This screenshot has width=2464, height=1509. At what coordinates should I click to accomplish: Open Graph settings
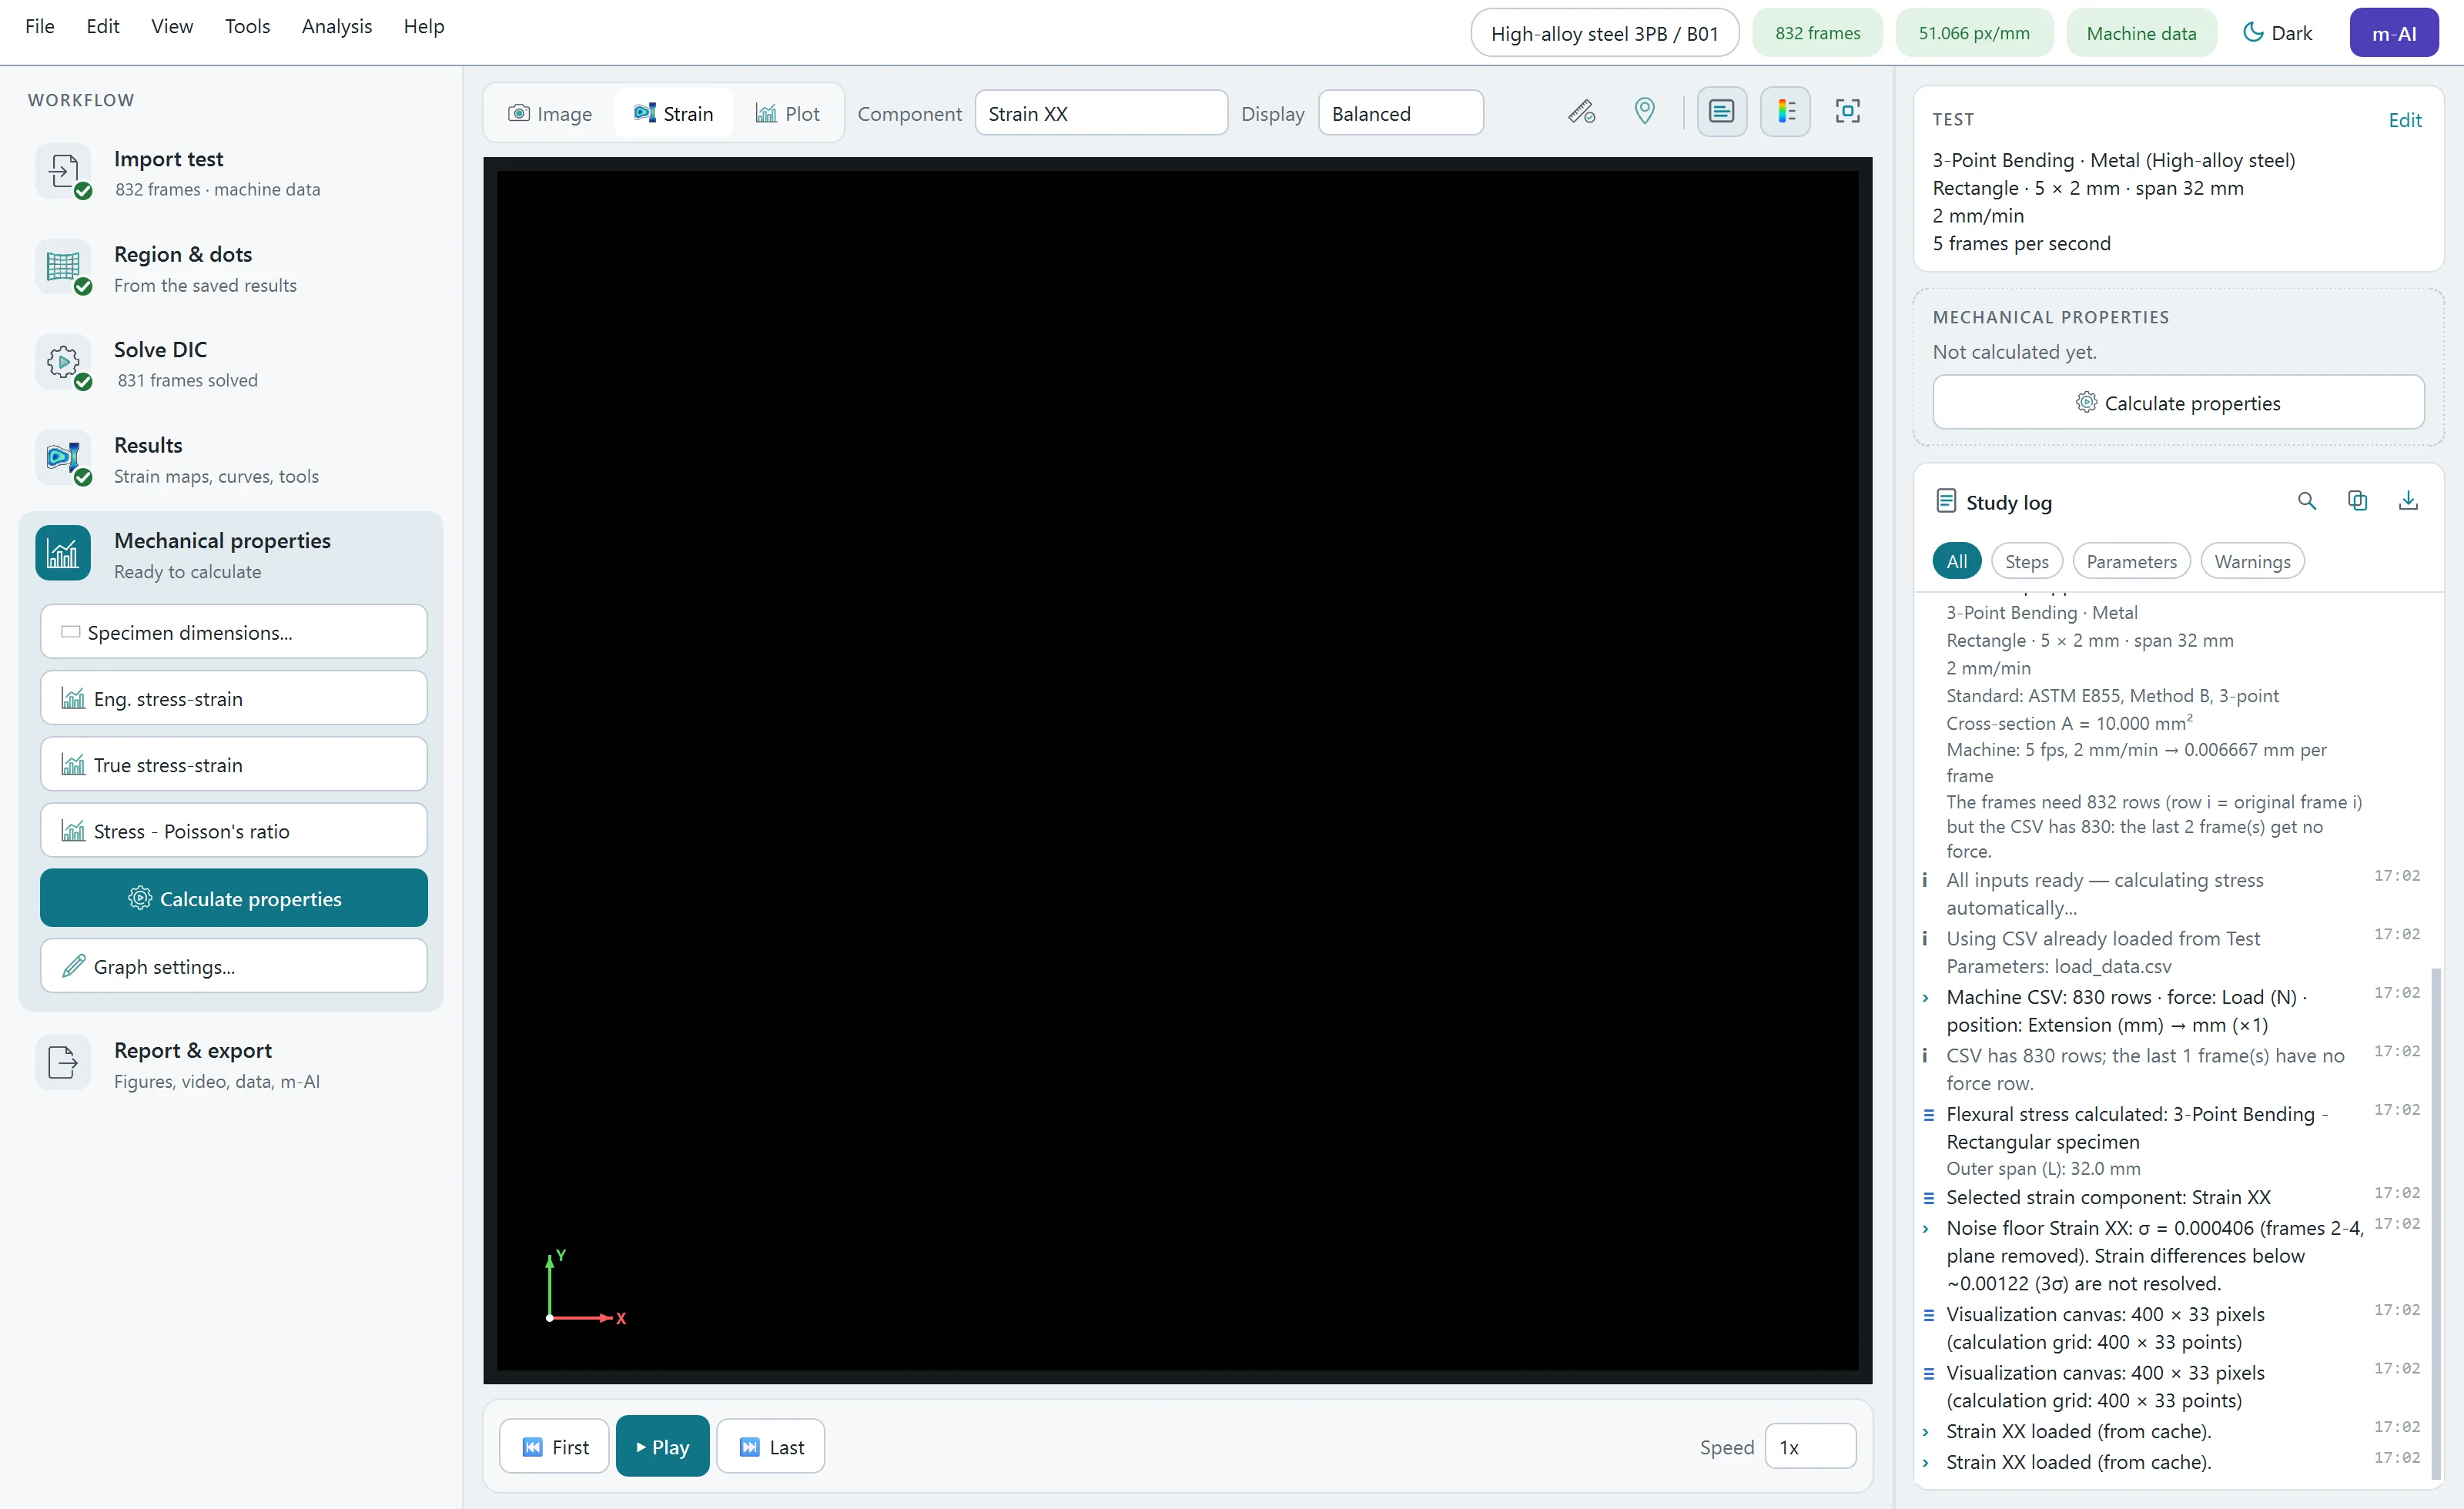(x=234, y=966)
